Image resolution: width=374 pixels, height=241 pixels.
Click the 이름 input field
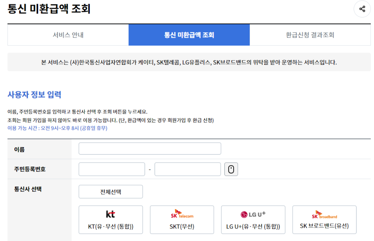point(150,148)
